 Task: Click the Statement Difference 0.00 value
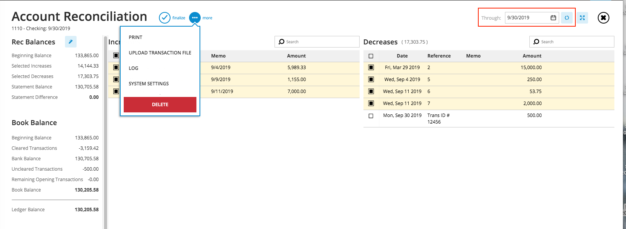pyautogui.click(x=94, y=97)
